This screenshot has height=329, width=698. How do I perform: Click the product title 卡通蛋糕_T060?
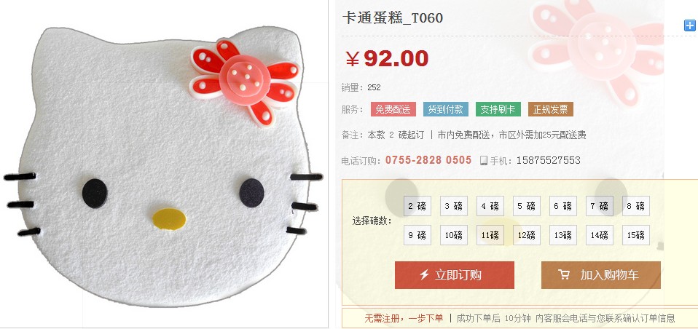pos(393,17)
